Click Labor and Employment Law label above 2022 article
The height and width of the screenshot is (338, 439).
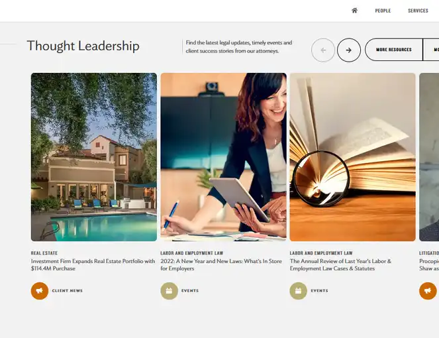click(x=192, y=253)
